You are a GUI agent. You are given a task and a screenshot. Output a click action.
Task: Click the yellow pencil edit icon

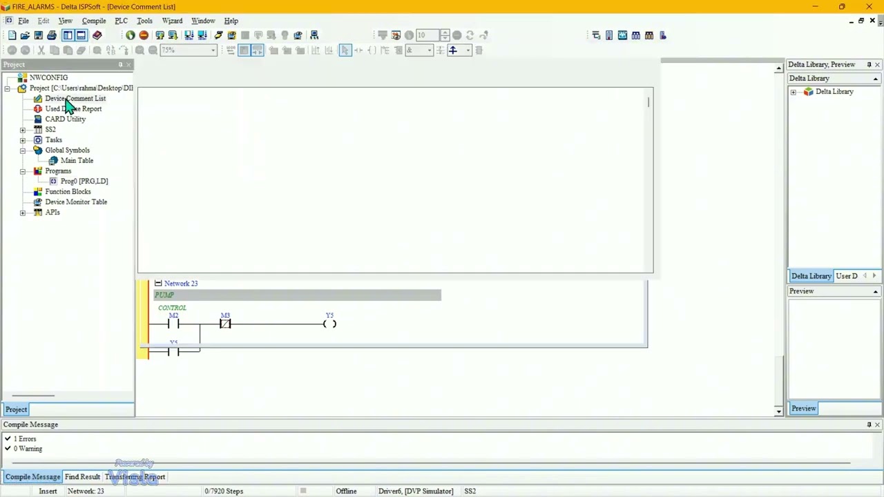coord(218,35)
